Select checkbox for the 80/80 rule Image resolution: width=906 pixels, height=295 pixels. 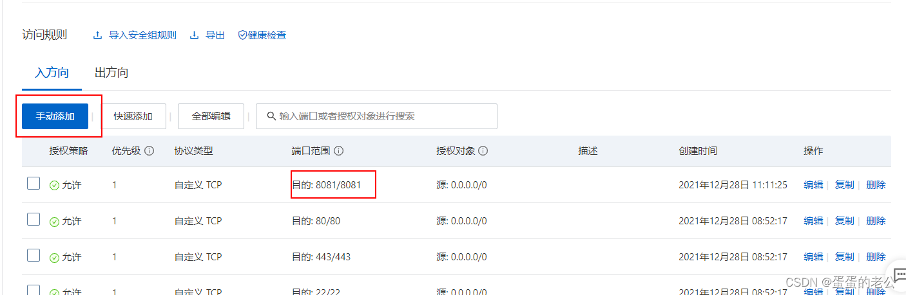[x=34, y=220]
